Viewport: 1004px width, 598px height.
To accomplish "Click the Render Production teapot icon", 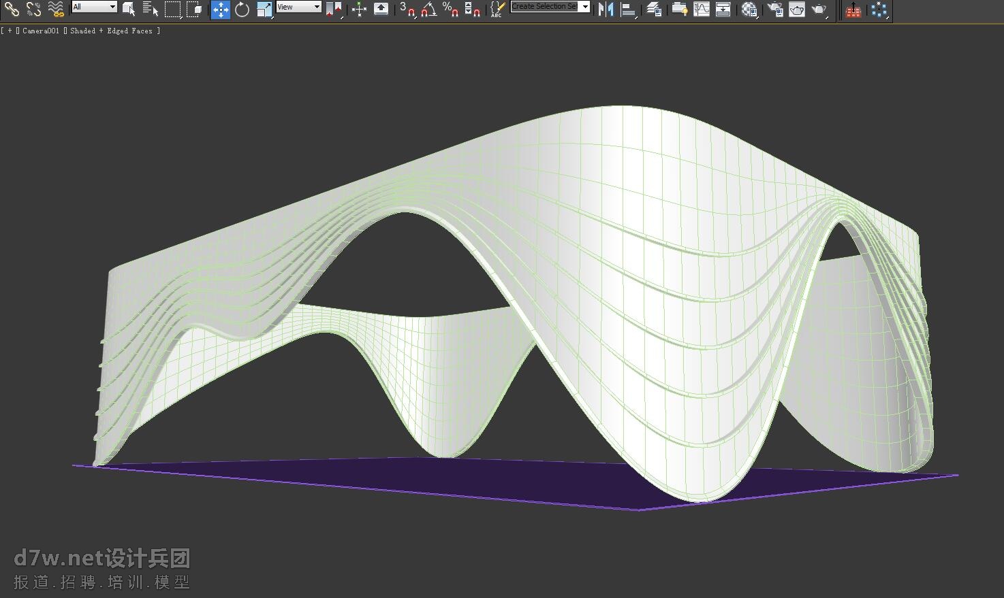I will 819,9.
